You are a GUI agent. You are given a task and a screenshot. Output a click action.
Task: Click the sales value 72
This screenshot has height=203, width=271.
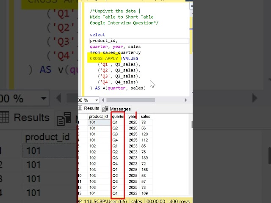coord(144,164)
